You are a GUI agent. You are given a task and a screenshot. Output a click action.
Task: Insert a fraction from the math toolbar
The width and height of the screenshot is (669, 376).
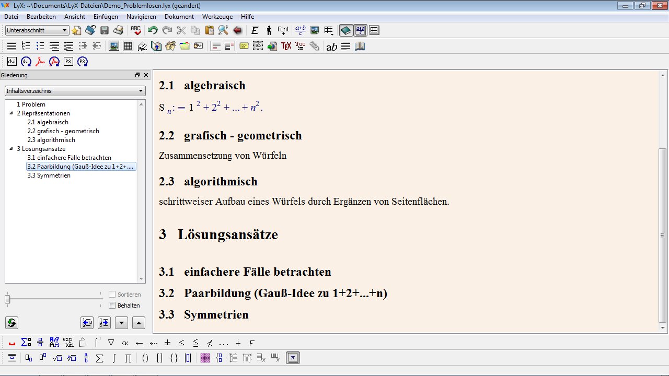86,358
